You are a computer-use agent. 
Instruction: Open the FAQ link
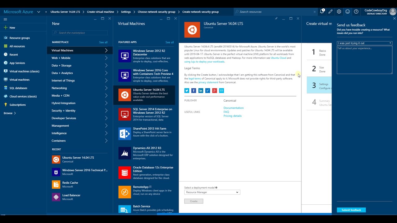[x=226, y=112]
